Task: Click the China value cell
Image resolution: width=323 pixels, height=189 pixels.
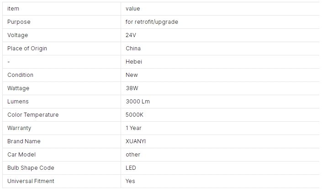Action: click(220, 49)
